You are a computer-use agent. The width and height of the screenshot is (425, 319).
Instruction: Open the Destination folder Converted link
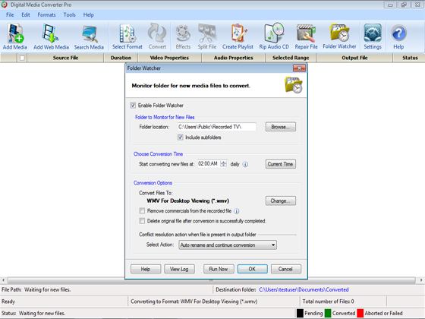tap(304, 289)
